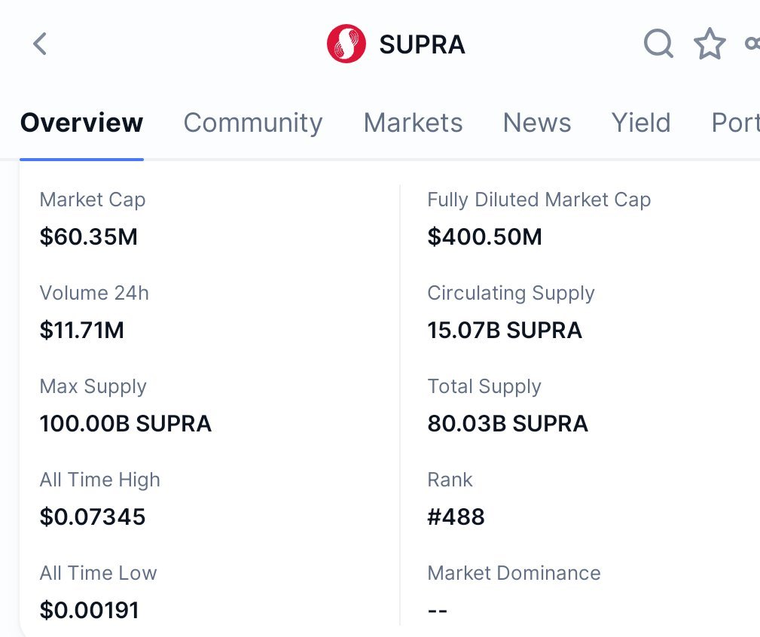Screen dimensions: 760x637
Task: Select the #488 rank value
Action: (x=456, y=517)
